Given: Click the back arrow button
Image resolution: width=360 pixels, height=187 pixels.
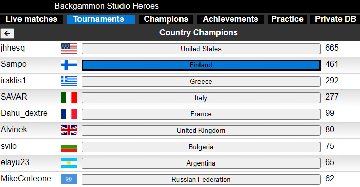Looking at the screenshot, I should 7,33.
